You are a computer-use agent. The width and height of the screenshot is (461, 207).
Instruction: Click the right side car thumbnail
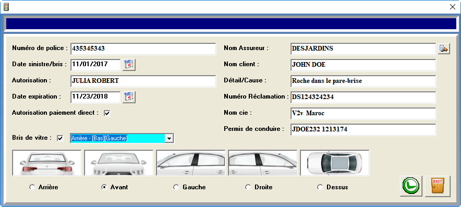263,163
